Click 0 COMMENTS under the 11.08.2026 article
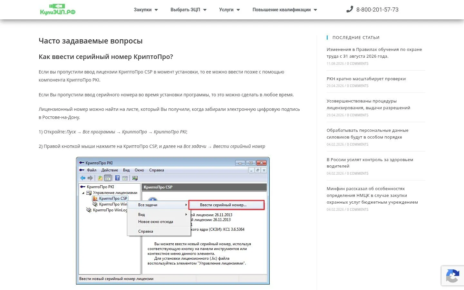This screenshot has height=290, width=464. point(358,63)
